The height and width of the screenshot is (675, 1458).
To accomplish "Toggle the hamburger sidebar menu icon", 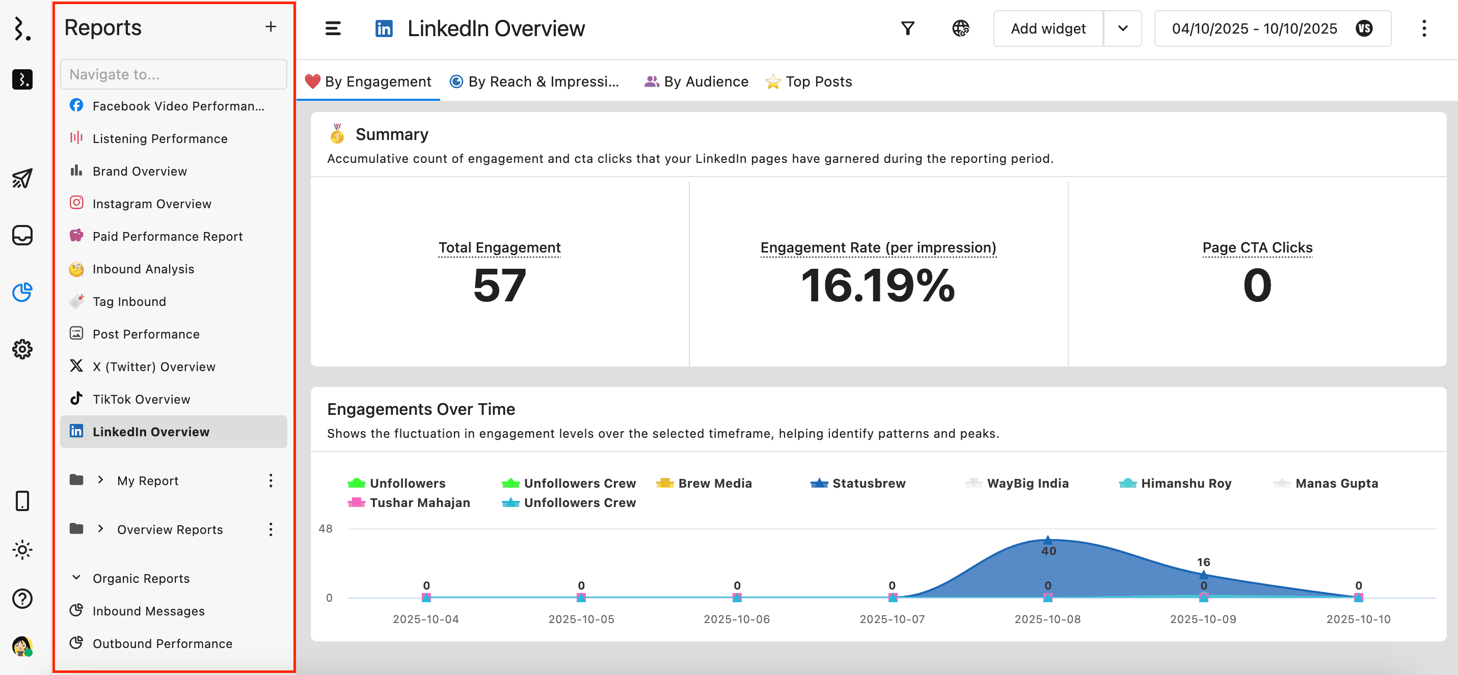I will click(333, 29).
